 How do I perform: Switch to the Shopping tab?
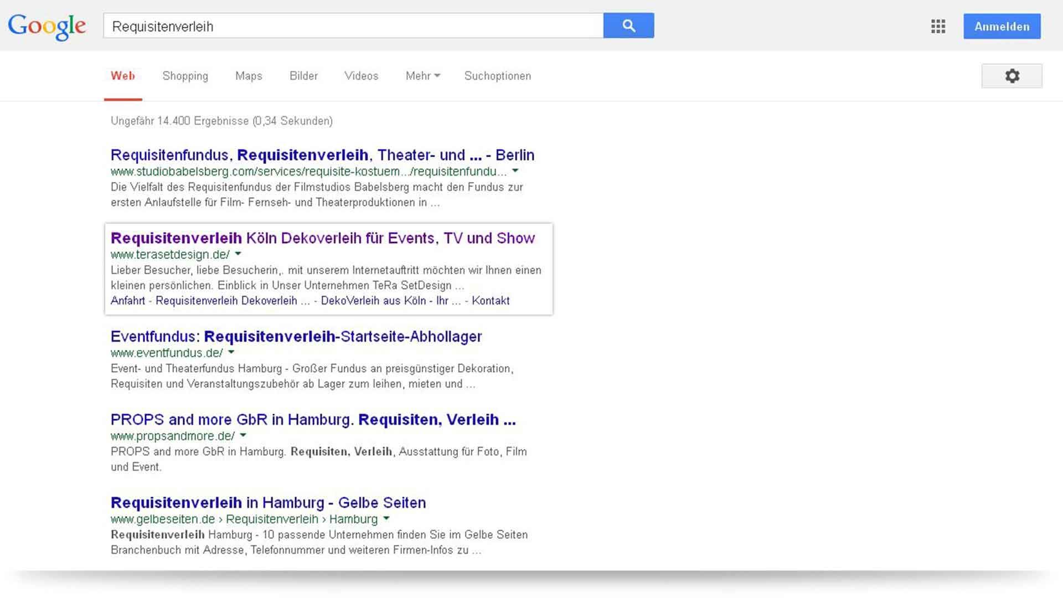click(185, 76)
